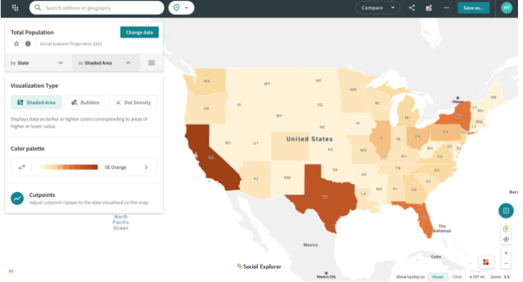Open the dataset info icon
The image size is (523, 282).
[x=28, y=44]
